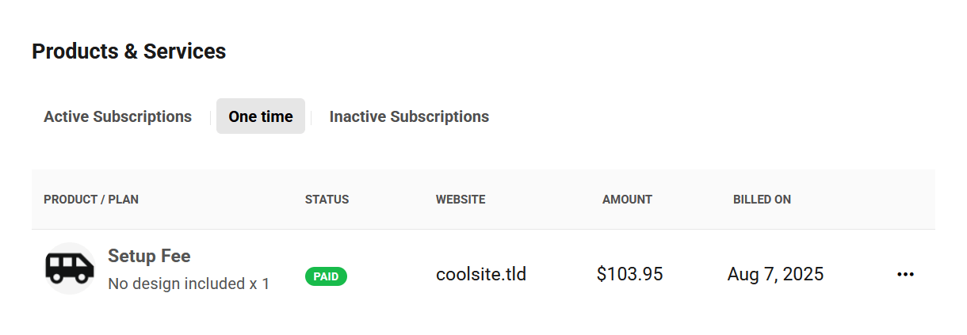Image resolution: width=967 pixels, height=335 pixels.
Task: Click the van icon beside Setup Fee
Action: (x=70, y=268)
